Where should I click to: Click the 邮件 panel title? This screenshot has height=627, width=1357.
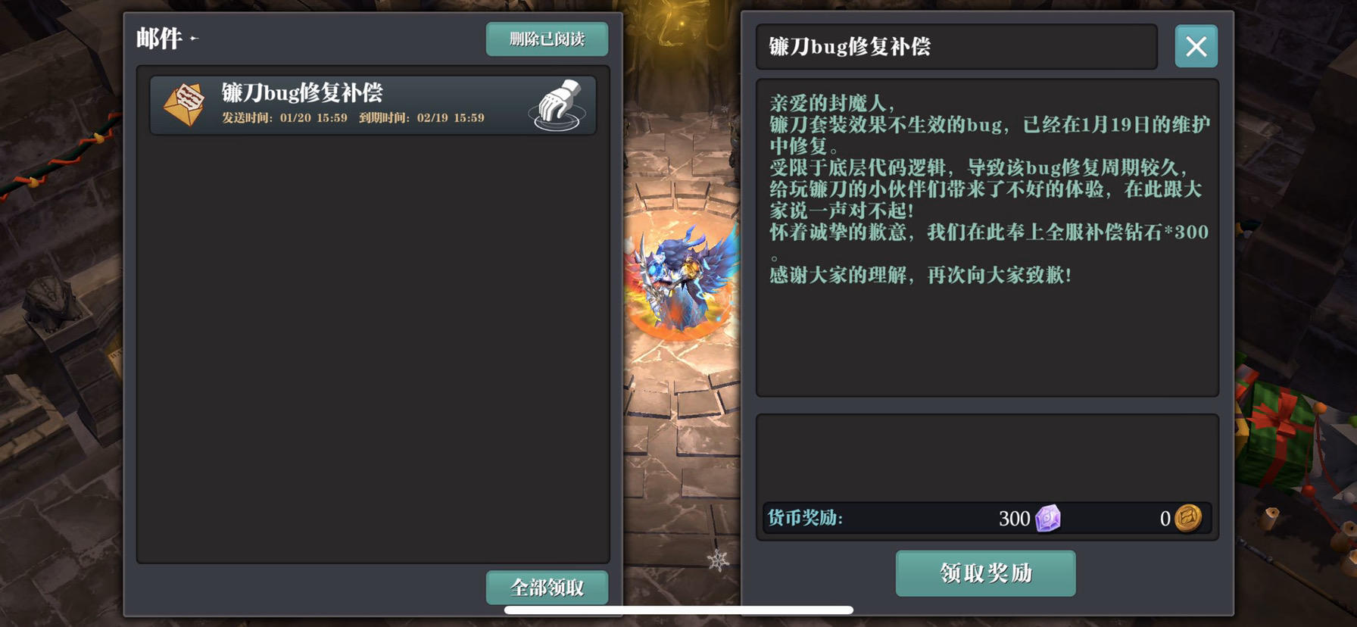pos(159,38)
